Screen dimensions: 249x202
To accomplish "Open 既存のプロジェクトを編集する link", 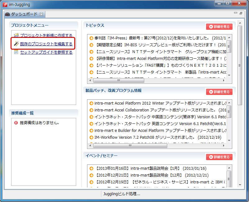I will 46,44.
